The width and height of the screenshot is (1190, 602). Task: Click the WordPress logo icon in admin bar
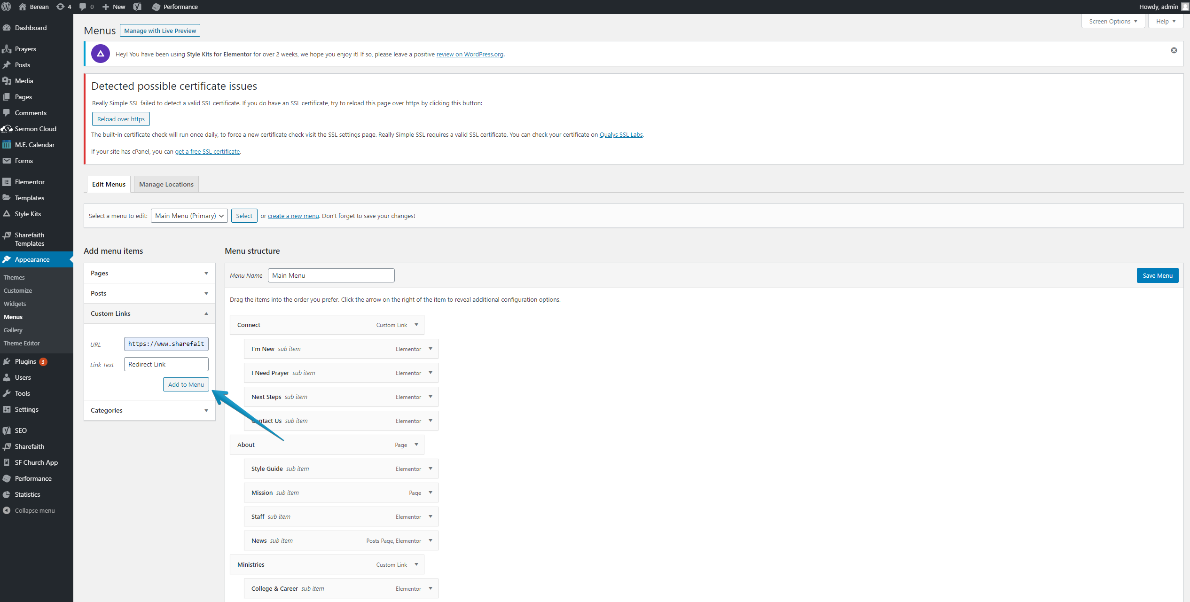[7, 7]
